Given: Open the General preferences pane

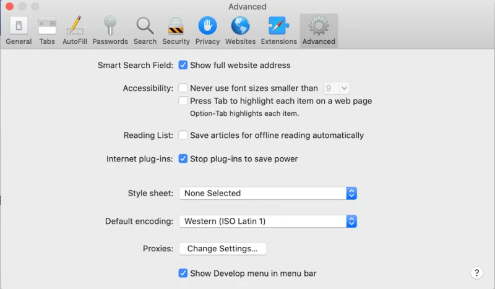Looking at the screenshot, I should [19, 31].
